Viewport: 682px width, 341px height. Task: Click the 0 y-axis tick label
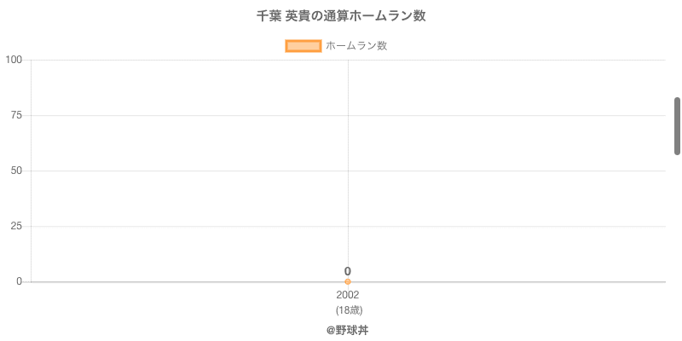(19, 281)
